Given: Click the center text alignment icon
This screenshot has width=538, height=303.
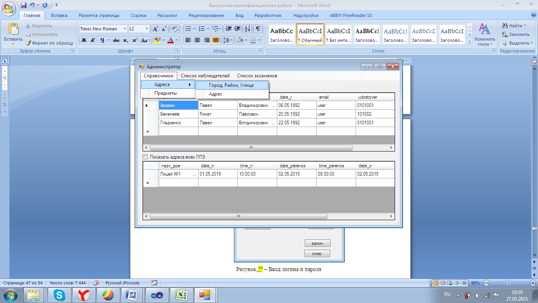Looking at the screenshot, I should tap(197, 40).
